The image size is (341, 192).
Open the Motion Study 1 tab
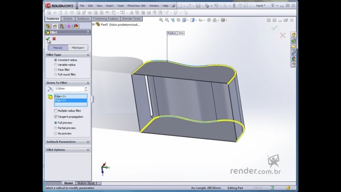pos(87,183)
